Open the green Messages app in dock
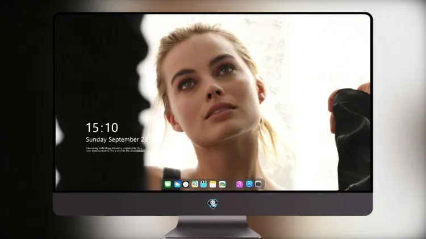Viewport: 426px width, 239px height. [168, 184]
